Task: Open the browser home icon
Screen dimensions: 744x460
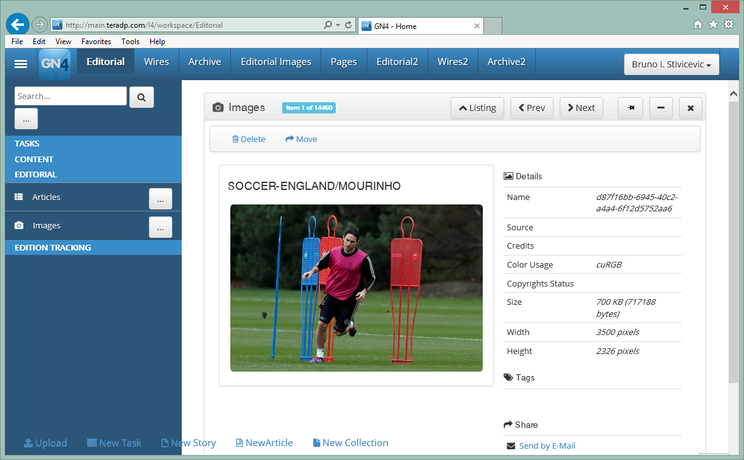Action: tap(697, 25)
